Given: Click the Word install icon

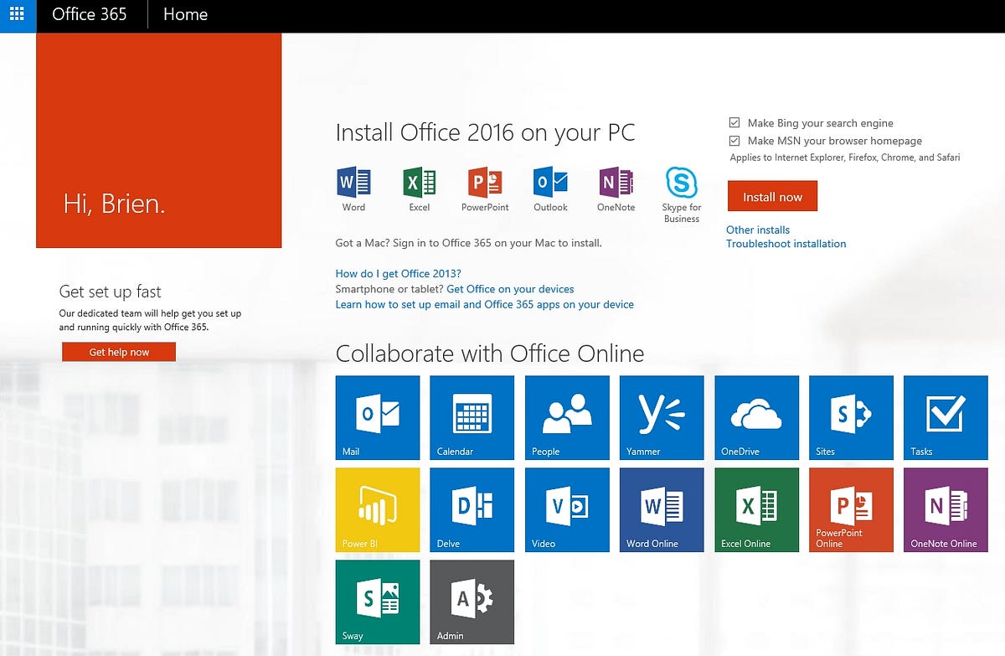Looking at the screenshot, I should pos(353,182).
